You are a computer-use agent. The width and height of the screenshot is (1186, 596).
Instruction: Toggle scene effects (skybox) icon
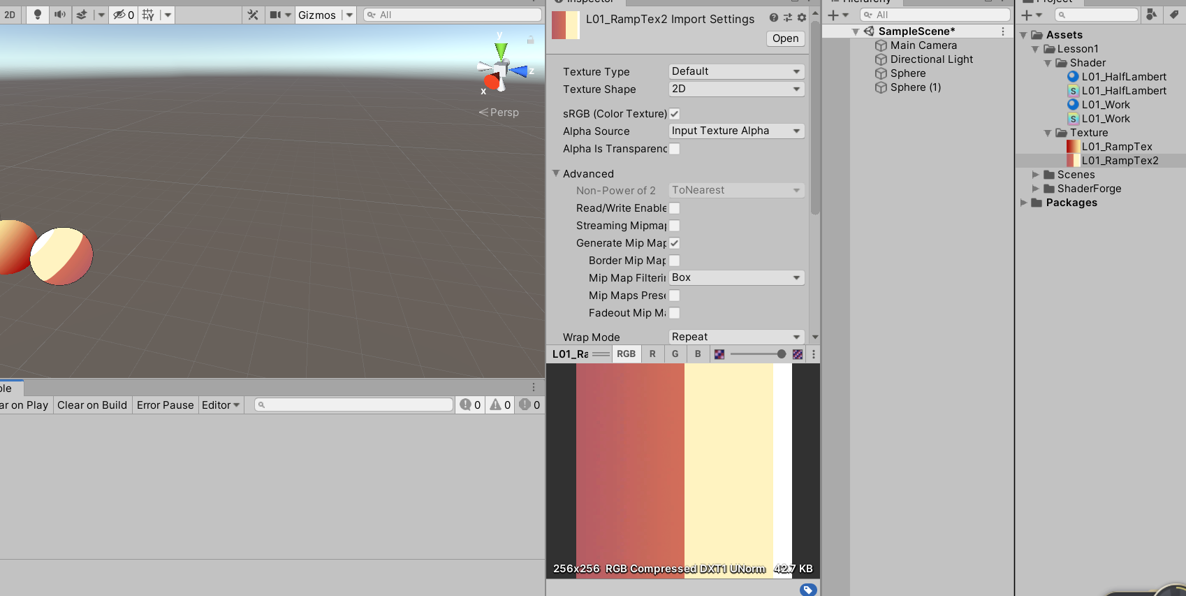point(82,15)
